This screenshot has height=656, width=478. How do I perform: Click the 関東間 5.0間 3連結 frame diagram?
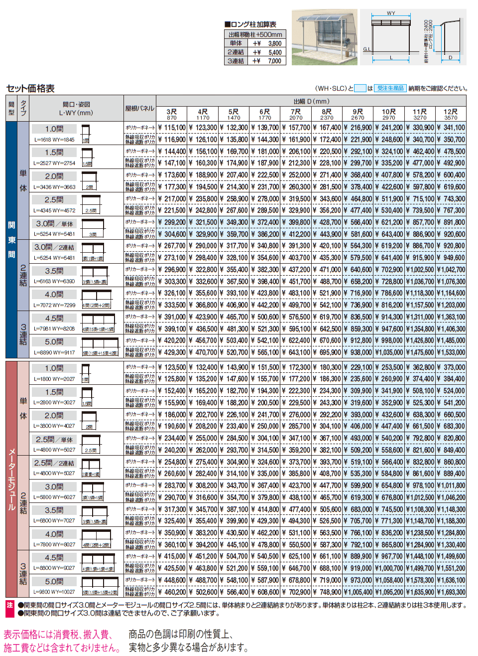(100, 347)
